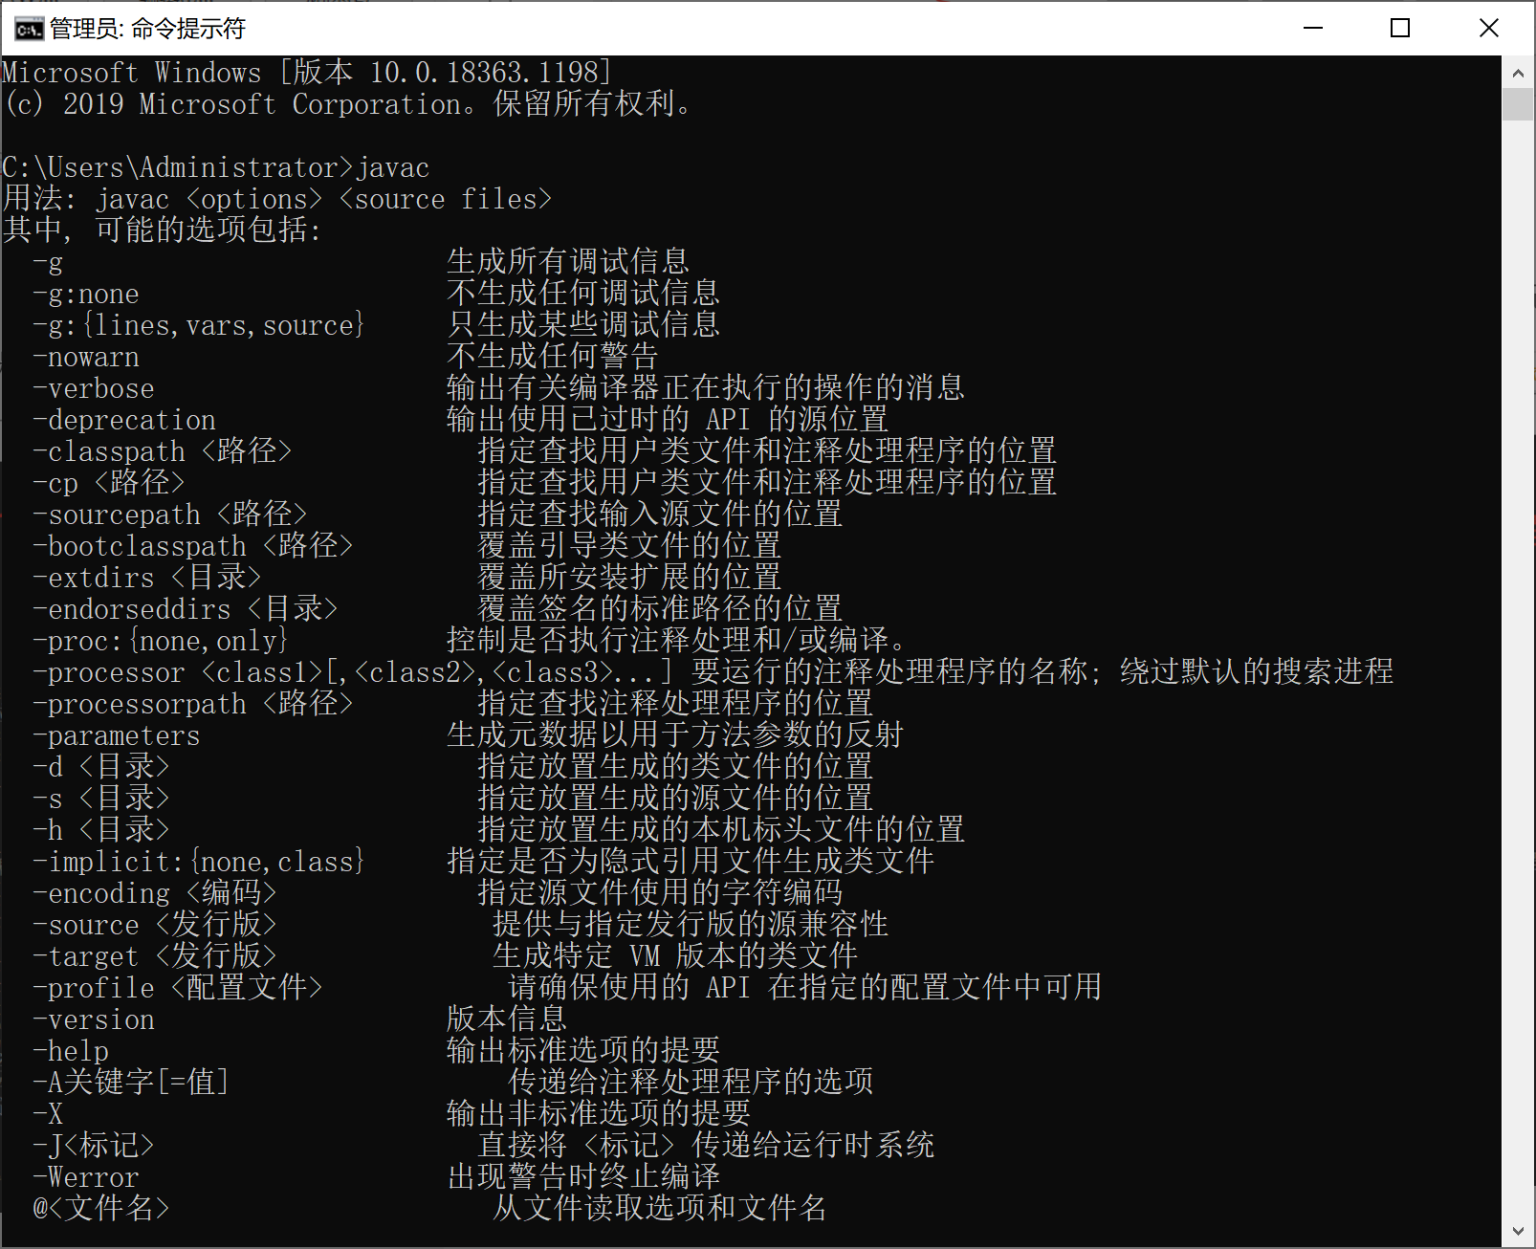Click the -d <目录> option
This screenshot has height=1249, width=1536.
(x=101, y=767)
